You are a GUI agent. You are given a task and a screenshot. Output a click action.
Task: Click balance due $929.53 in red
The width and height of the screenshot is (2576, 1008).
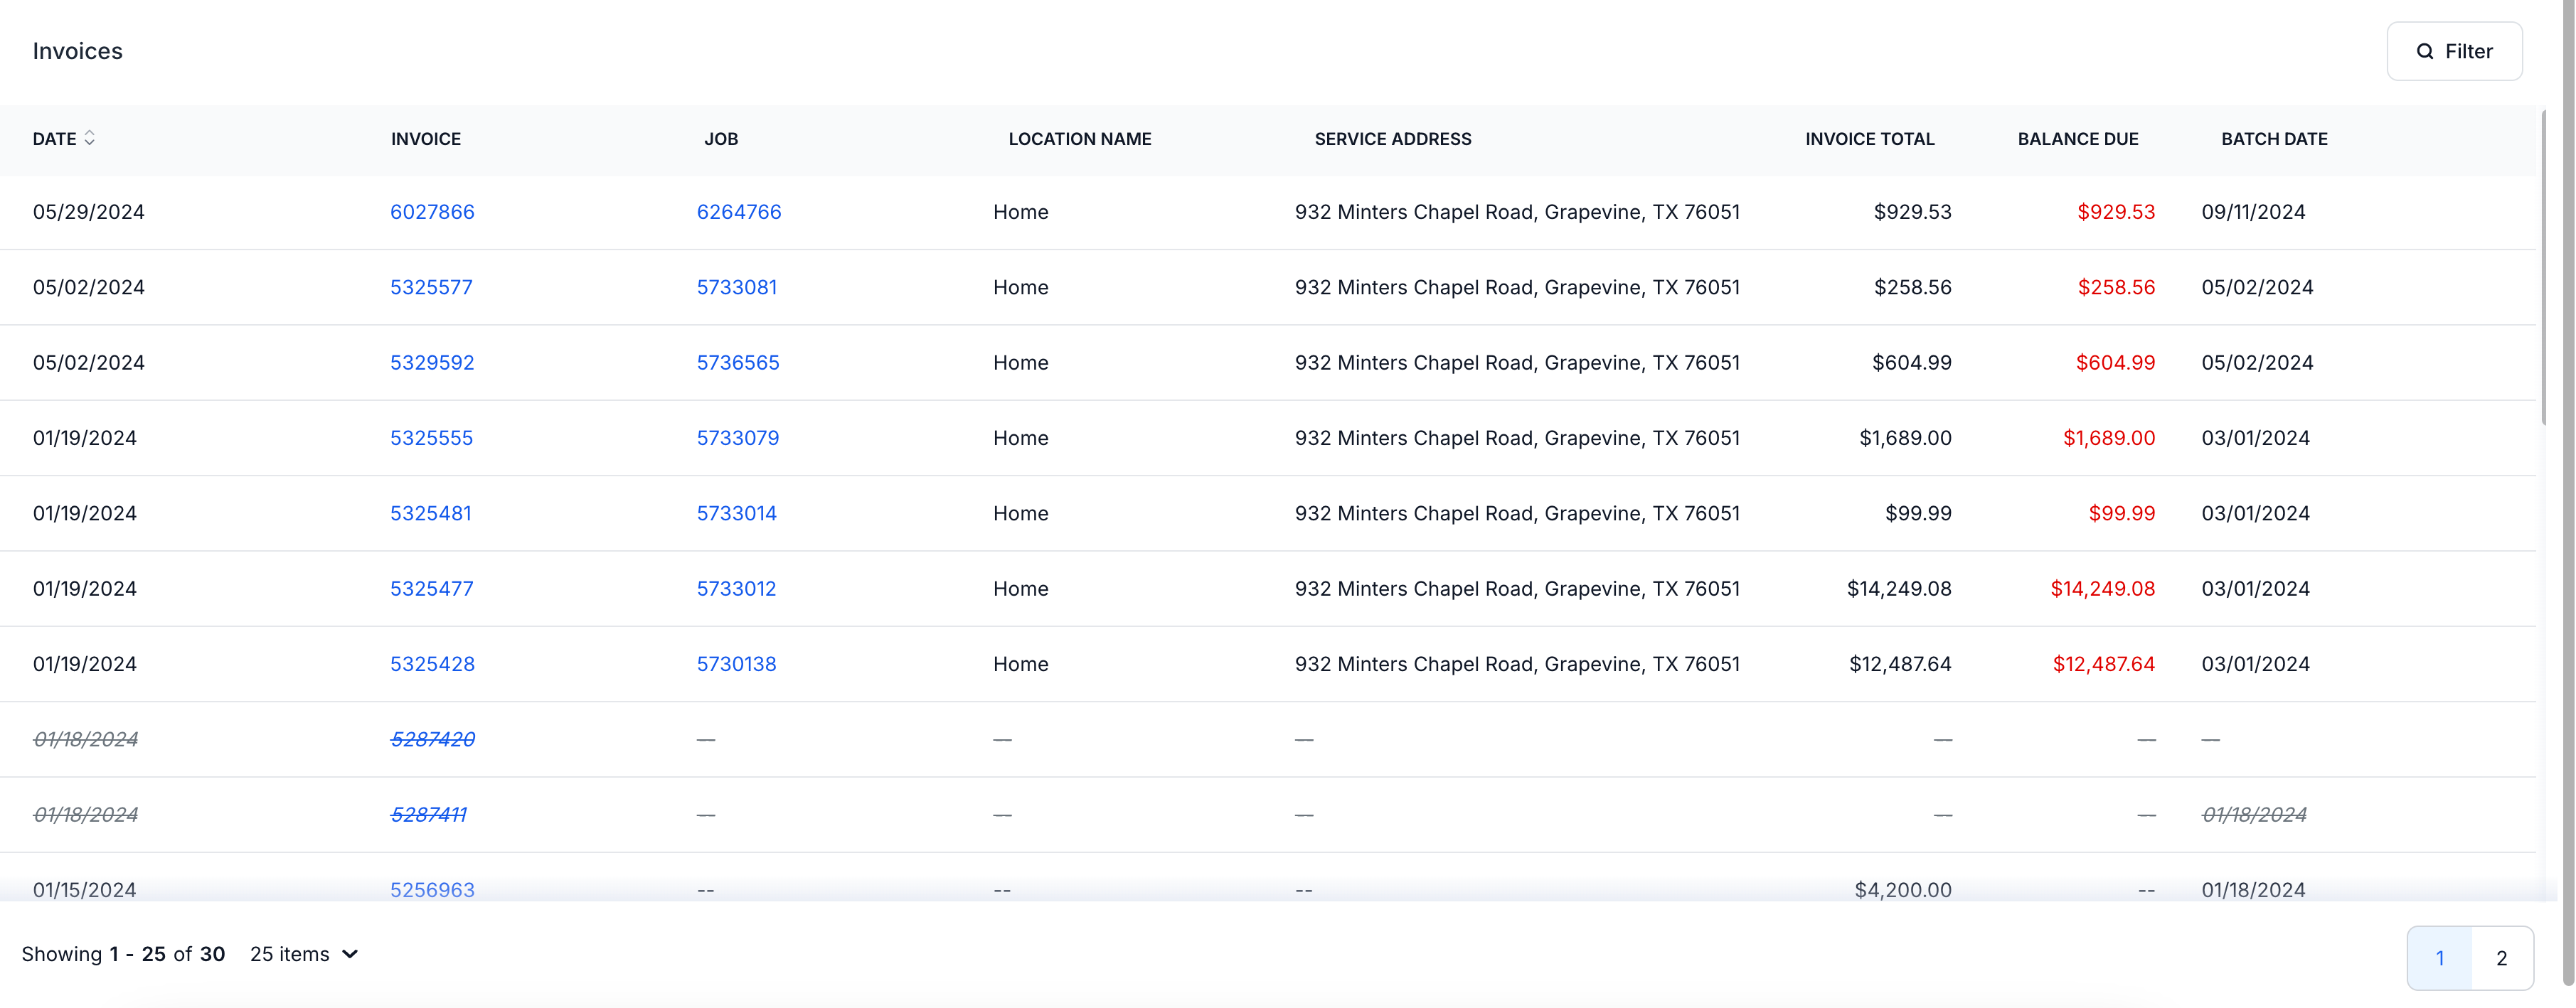tap(2116, 212)
